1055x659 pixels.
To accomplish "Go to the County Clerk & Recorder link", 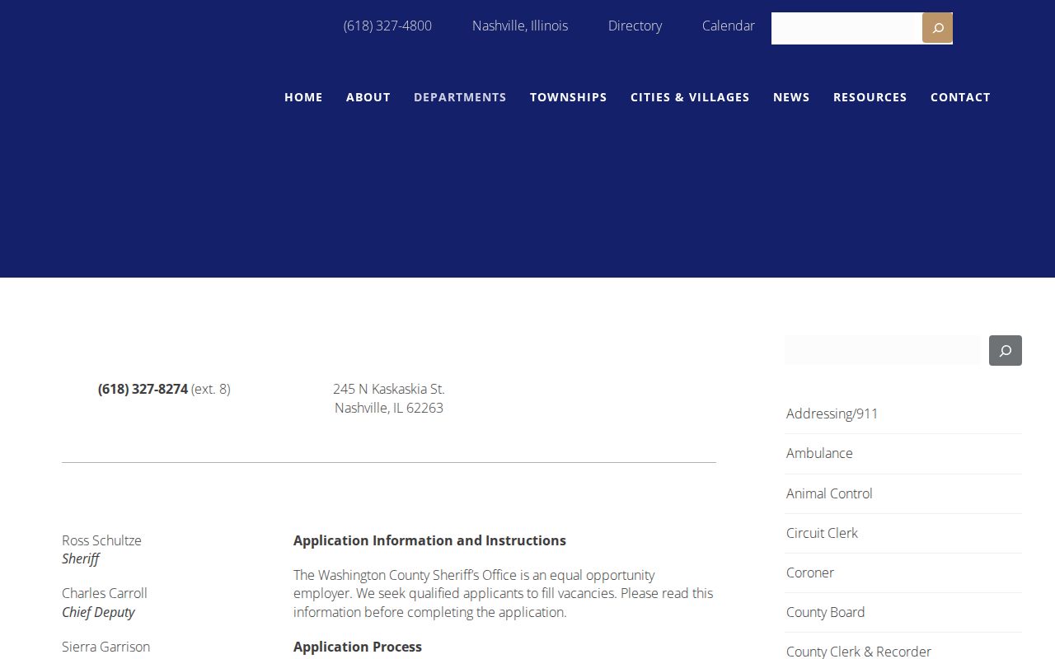I will click(859, 651).
